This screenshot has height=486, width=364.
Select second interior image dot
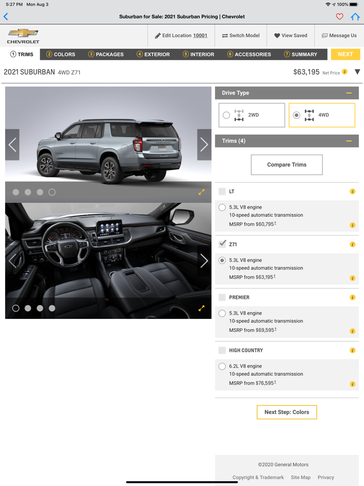pos(28,308)
